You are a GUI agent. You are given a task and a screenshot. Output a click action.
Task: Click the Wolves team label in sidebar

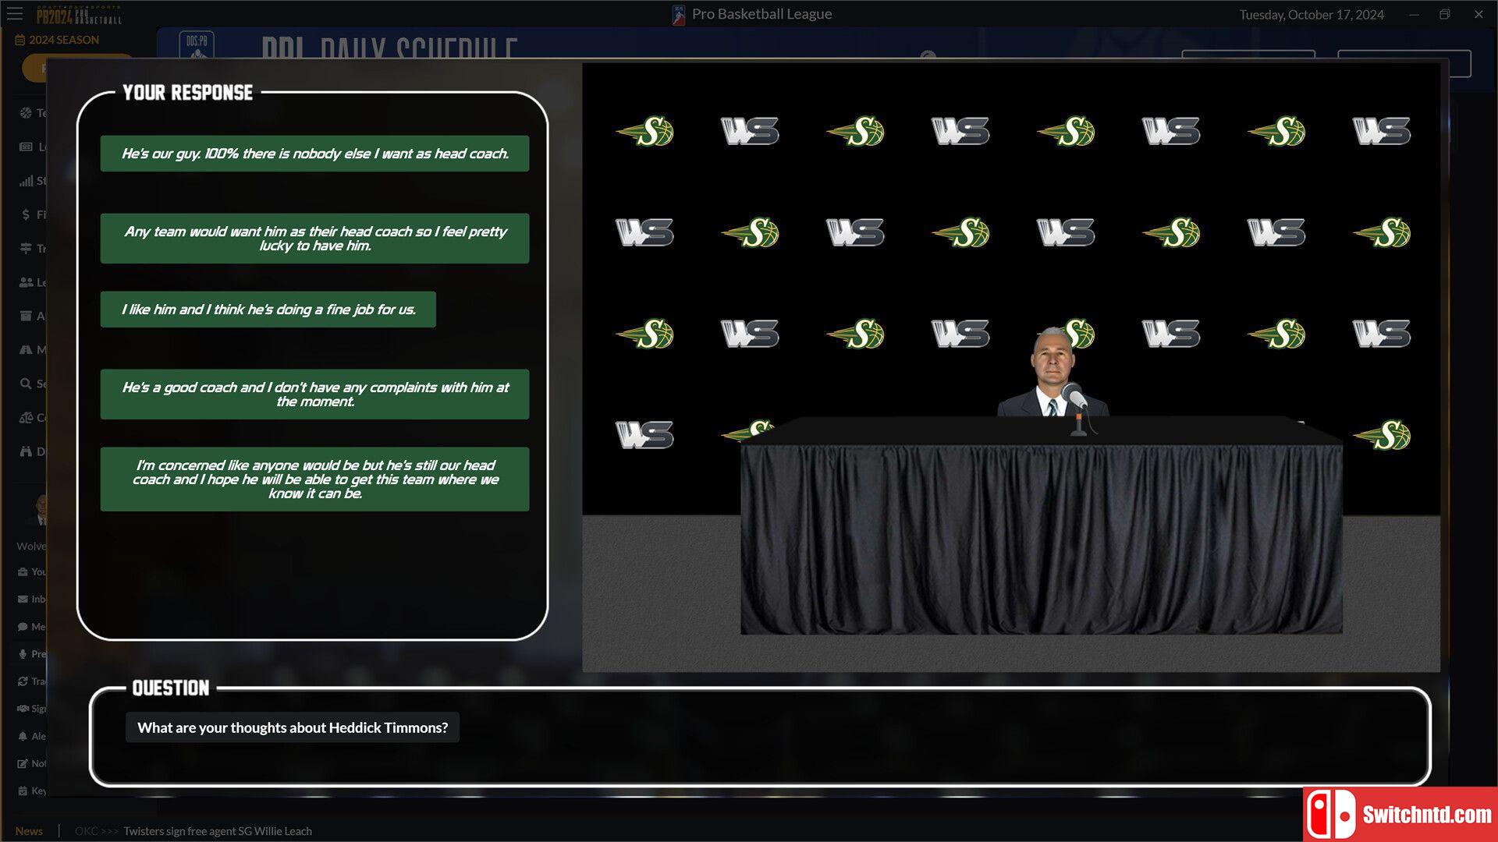click(x=31, y=547)
